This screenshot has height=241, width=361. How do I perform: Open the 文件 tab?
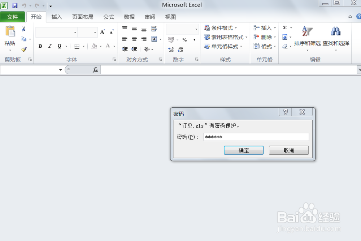pyautogui.click(x=12, y=17)
